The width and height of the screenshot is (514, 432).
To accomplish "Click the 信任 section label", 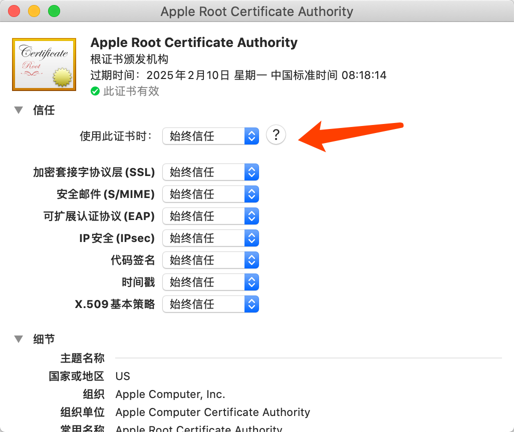I will (x=44, y=110).
